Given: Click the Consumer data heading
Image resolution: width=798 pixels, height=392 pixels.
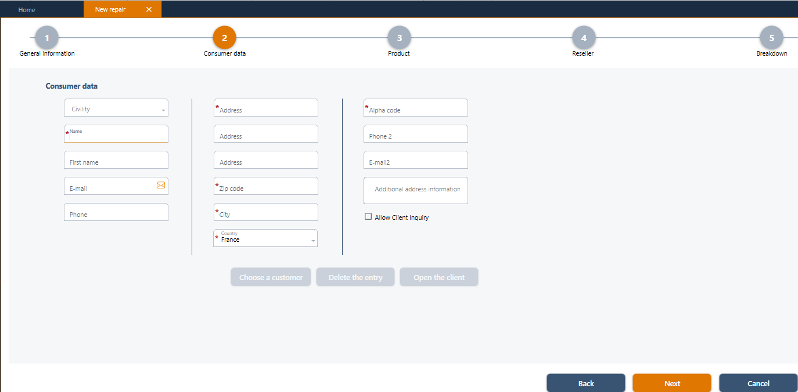Looking at the screenshot, I should pyautogui.click(x=71, y=86).
